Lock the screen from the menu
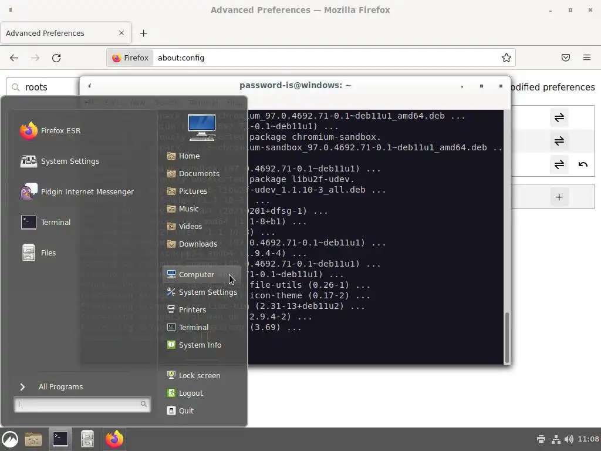This screenshot has height=451, width=601. (x=194, y=375)
